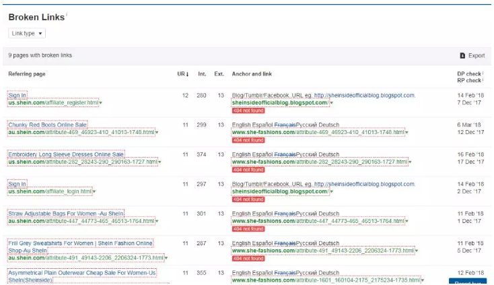Click the Int. column header

(202, 74)
